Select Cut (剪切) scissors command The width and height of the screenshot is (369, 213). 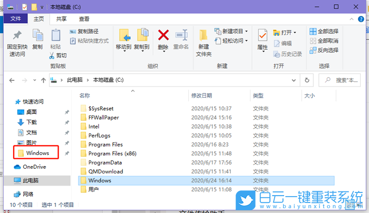coord(58,55)
